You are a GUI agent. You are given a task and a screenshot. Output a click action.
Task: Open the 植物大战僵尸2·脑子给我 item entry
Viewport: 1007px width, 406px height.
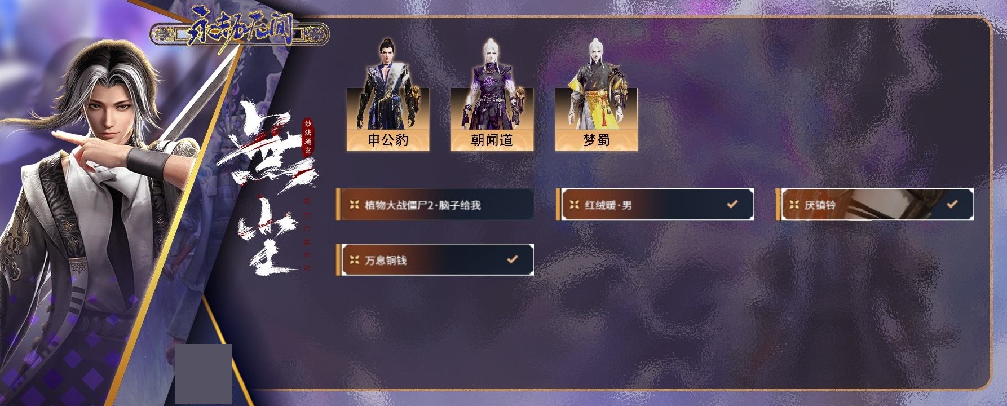coord(435,205)
